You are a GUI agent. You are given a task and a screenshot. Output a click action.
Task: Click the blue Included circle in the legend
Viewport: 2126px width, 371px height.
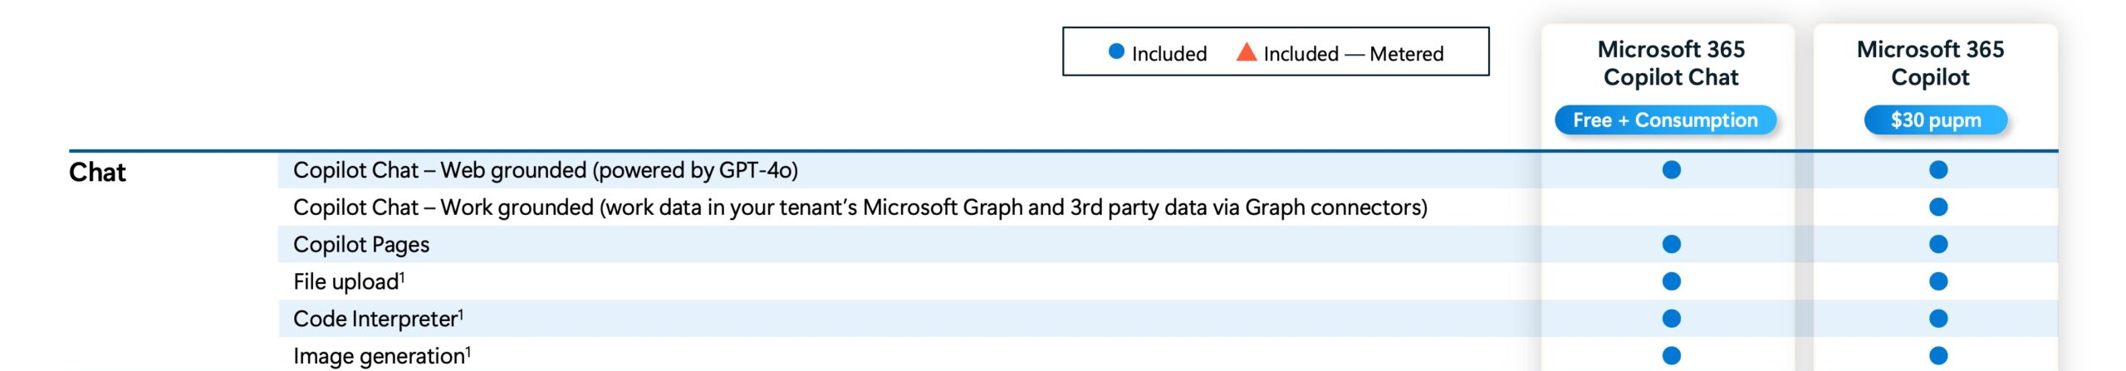pyautogui.click(x=1116, y=52)
